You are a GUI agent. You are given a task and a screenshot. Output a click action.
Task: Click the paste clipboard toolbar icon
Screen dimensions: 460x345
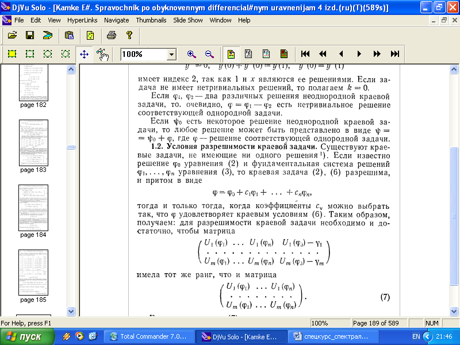tap(69, 36)
